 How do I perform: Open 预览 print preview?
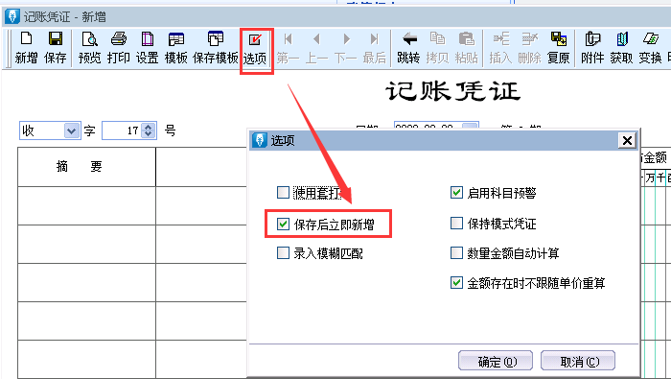tap(89, 48)
